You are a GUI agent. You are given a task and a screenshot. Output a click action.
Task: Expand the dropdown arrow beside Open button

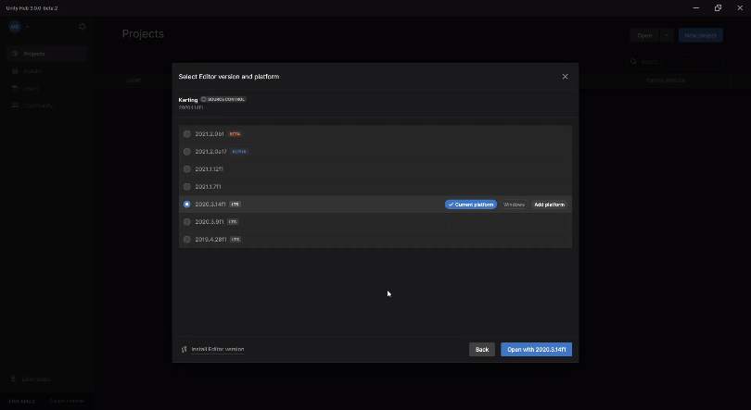point(666,35)
